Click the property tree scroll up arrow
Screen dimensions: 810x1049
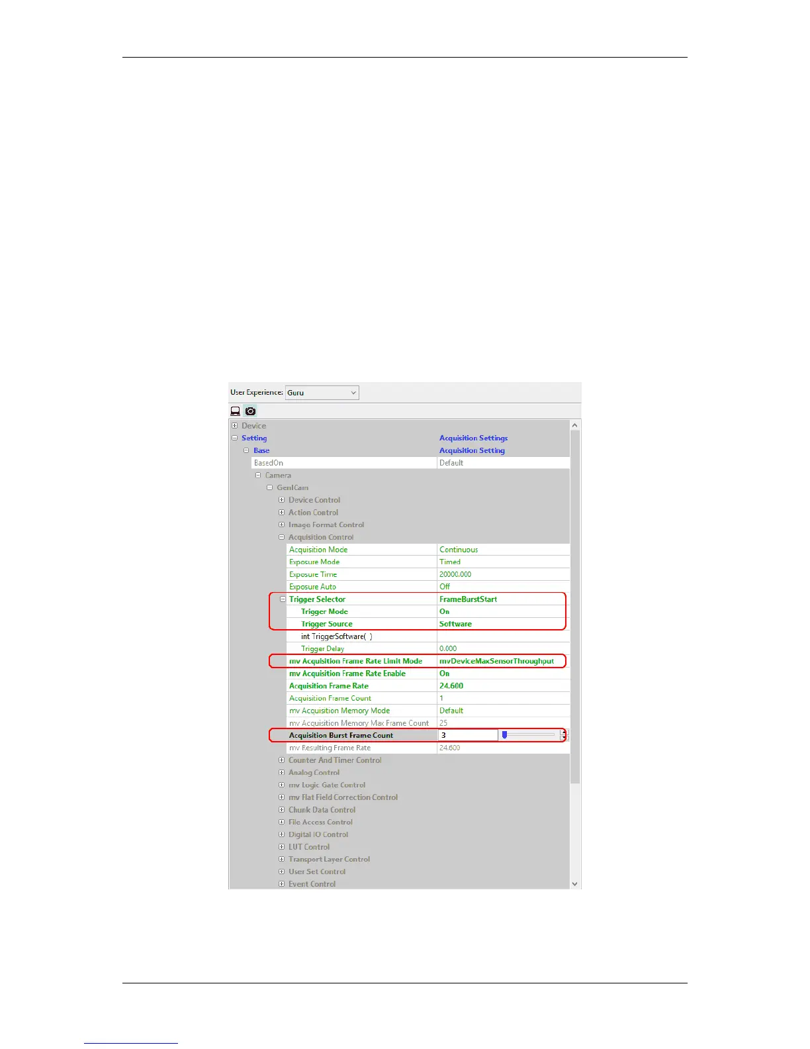pos(574,425)
